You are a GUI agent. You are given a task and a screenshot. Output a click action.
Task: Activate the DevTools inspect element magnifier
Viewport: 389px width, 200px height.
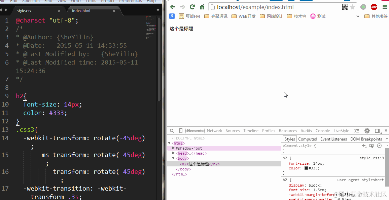point(172,131)
